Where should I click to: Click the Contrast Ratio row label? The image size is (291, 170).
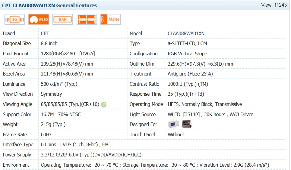(x=144, y=84)
